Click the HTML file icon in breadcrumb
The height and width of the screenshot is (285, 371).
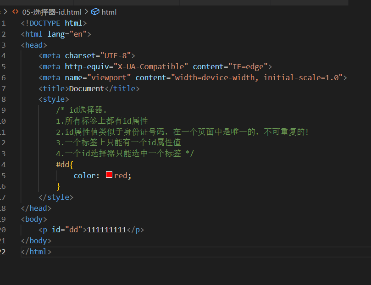pyautogui.click(x=15, y=12)
